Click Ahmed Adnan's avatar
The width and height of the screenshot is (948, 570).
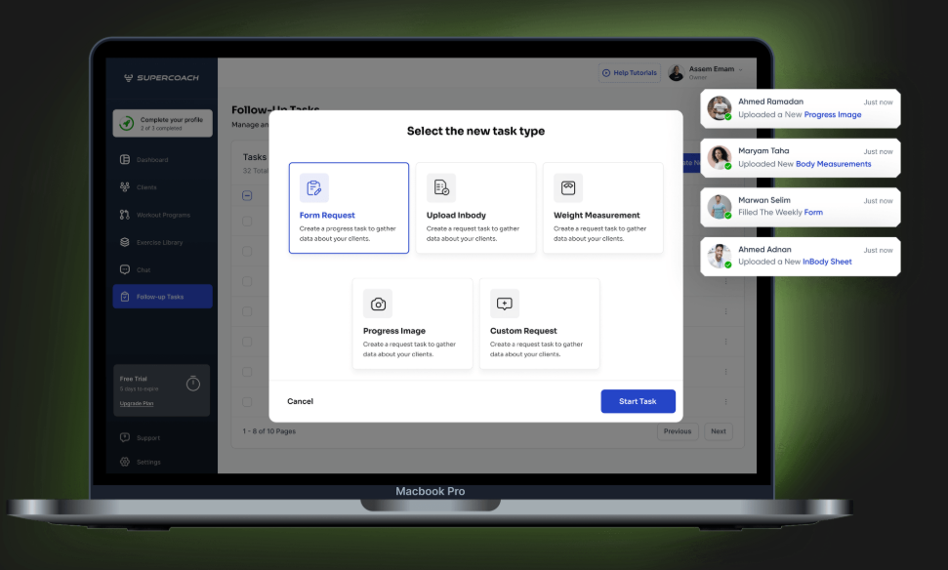point(720,257)
